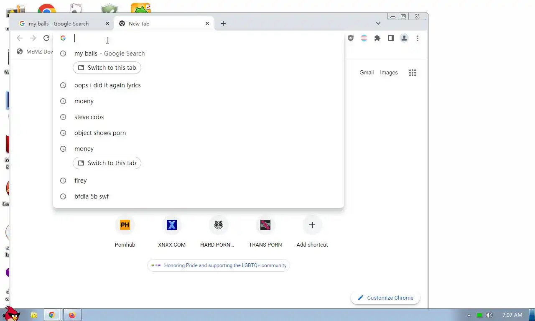Click 'Switch to this tab' under my balls

point(107,68)
